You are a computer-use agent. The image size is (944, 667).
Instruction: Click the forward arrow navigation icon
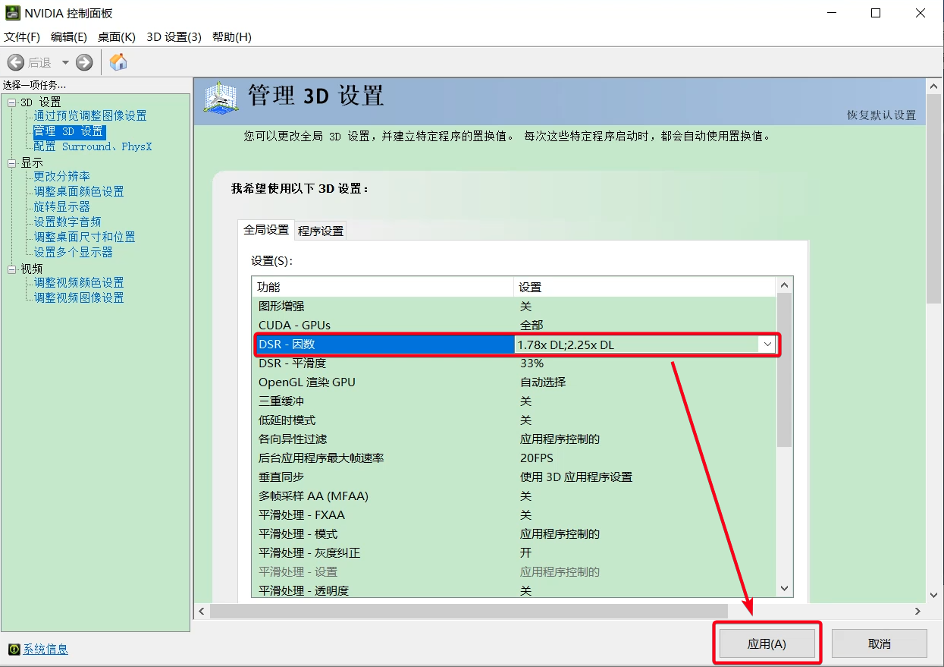(x=84, y=62)
